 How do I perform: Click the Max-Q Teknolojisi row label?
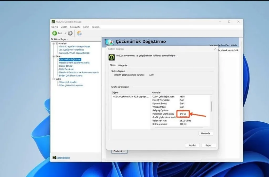(161, 100)
